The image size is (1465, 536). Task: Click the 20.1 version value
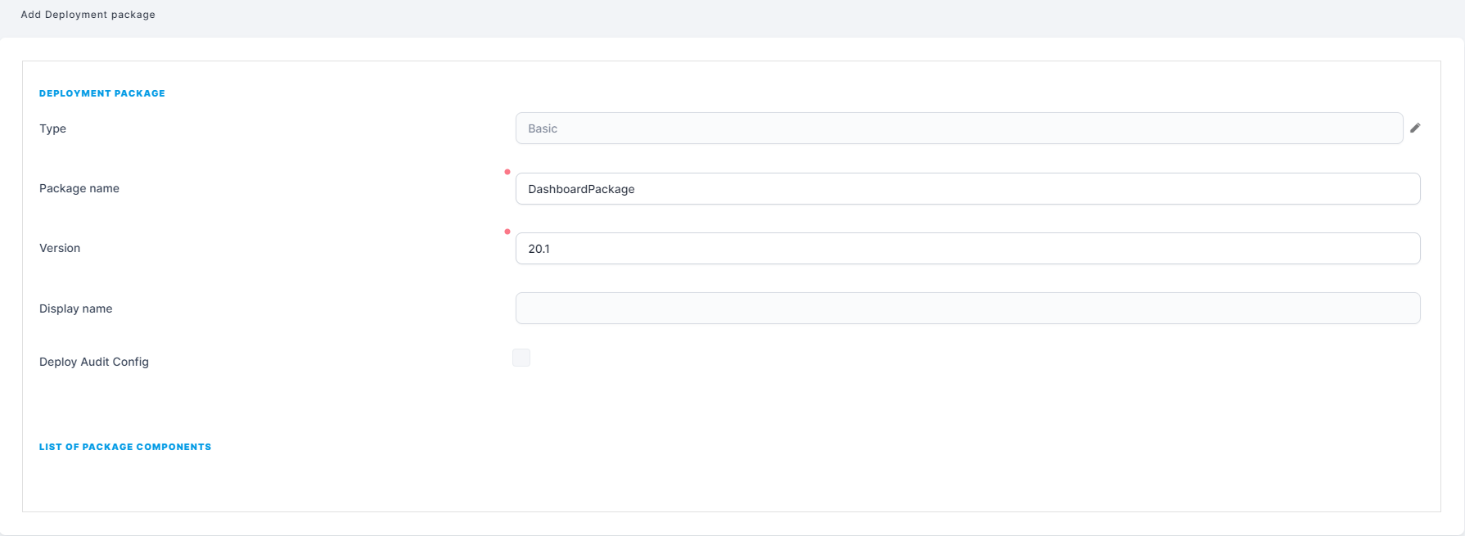coord(539,249)
